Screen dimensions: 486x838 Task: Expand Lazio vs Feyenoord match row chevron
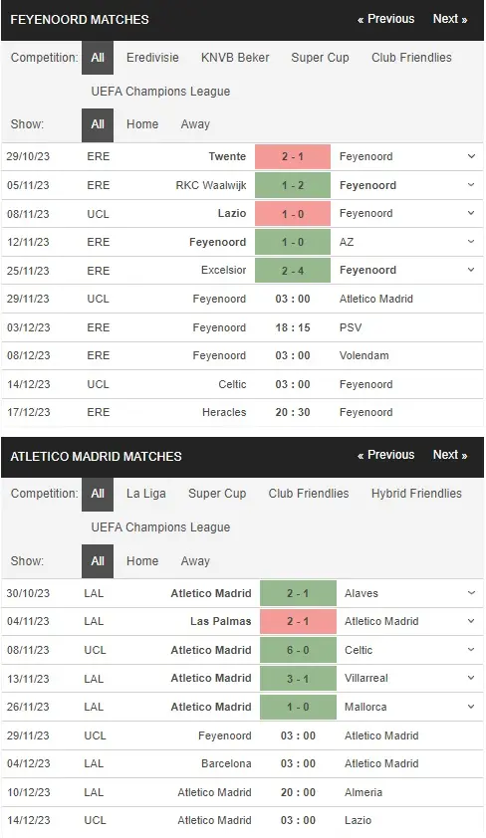pyautogui.click(x=471, y=213)
